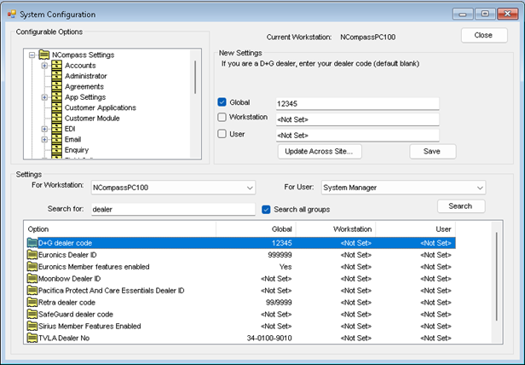
Task: Click the User column header
Action: click(x=415, y=229)
